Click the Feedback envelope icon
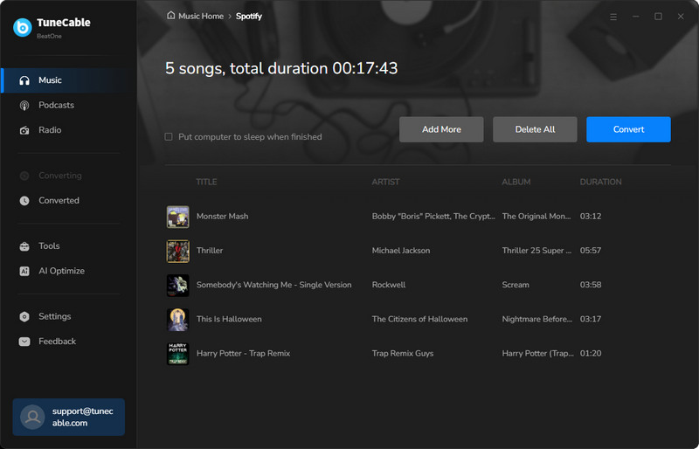This screenshot has width=699, height=449. (24, 342)
